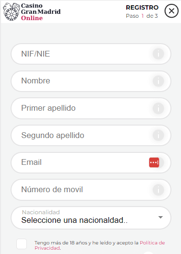Click the Número de movil field
Screen dimensions: 181x254
click(91, 189)
